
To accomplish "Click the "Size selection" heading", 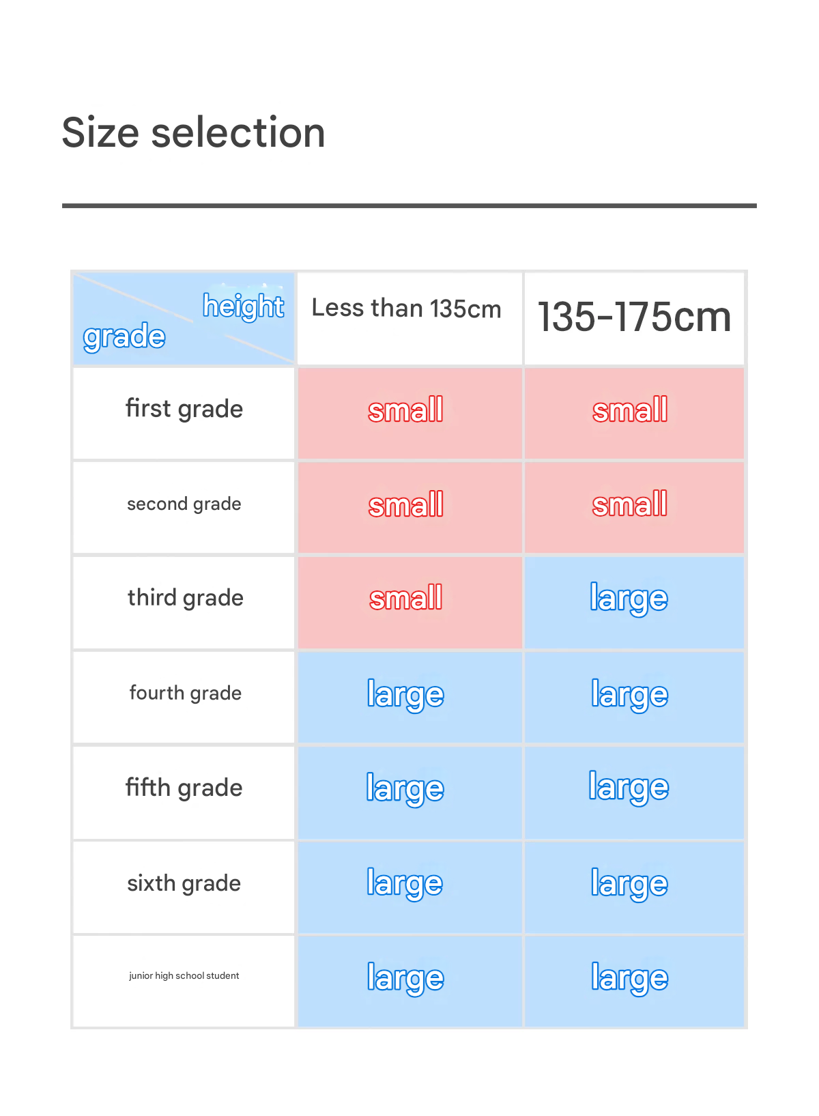I will click(193, 132).
